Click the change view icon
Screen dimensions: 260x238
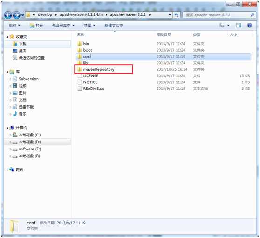tap(222, 25)
